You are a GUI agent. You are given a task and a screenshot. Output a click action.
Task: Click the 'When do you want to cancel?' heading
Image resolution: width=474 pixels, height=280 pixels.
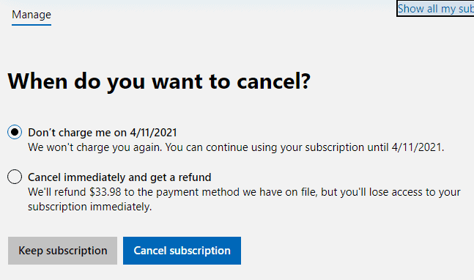coord(159,81)
